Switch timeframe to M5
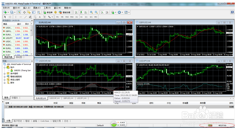Viewport: 237px width, 131px height. (62, 17)
